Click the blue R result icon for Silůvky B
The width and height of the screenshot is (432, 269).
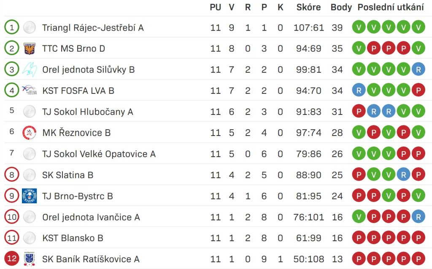click(418, 69)
